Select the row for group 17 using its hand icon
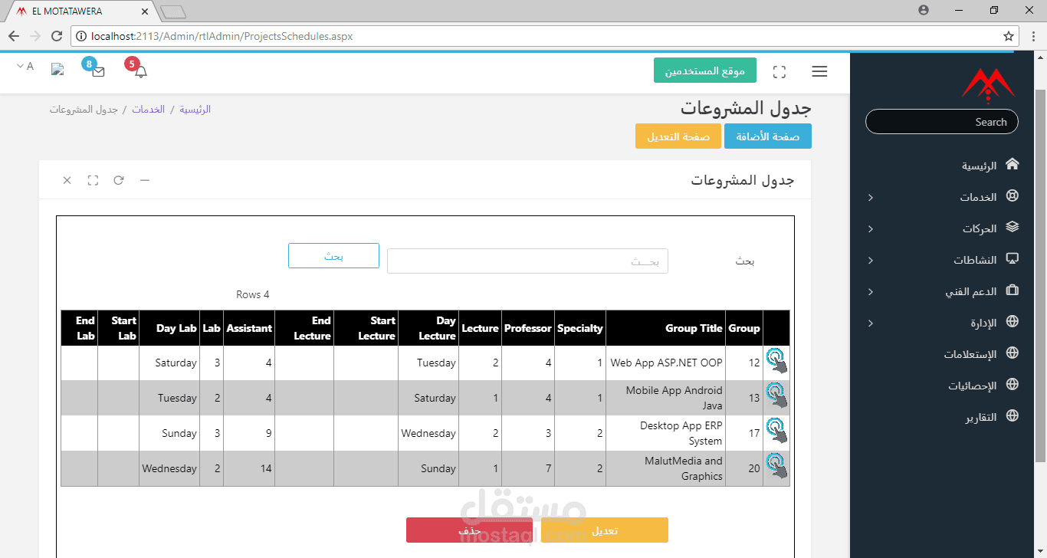Image resolution: width=1047 pixels, height=558 pixels. (776, 432)
